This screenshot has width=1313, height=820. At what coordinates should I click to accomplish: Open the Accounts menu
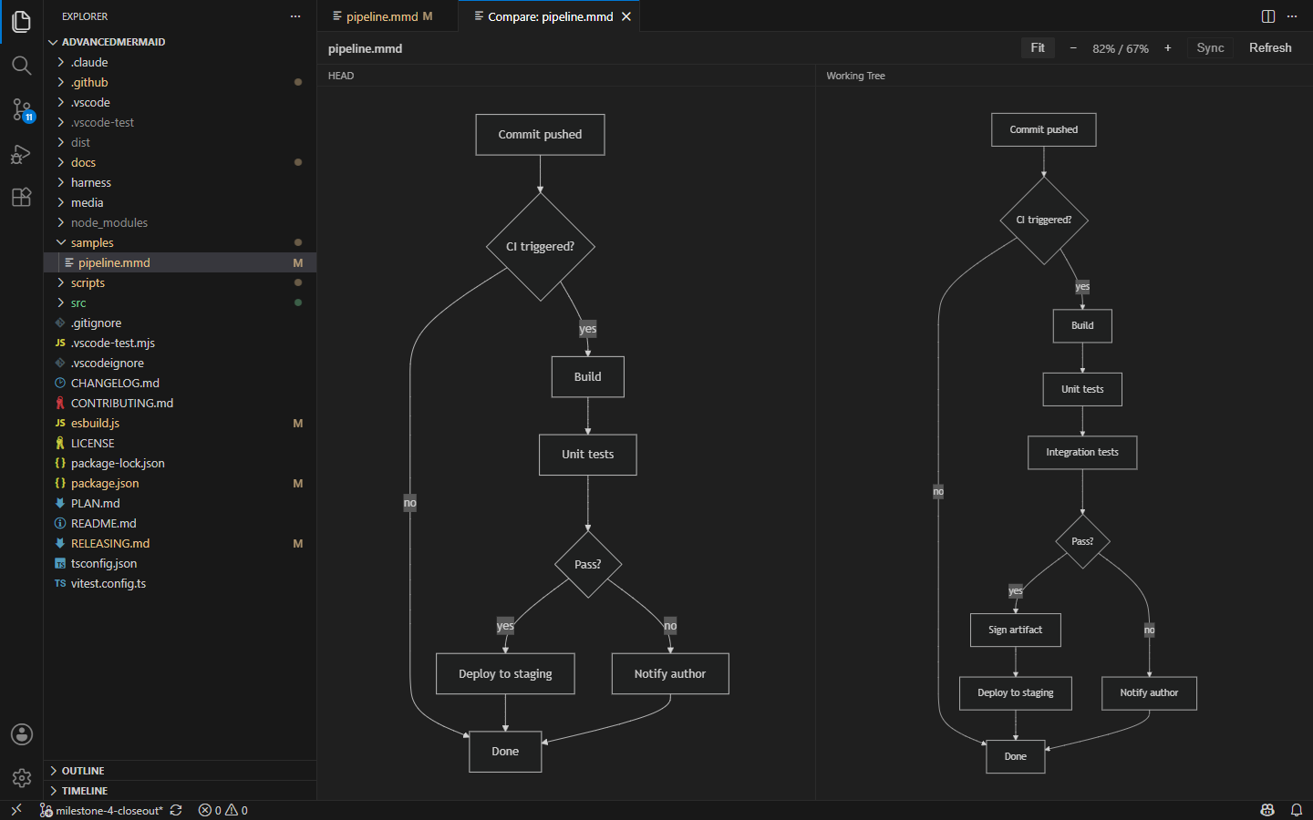click(21, 734)
